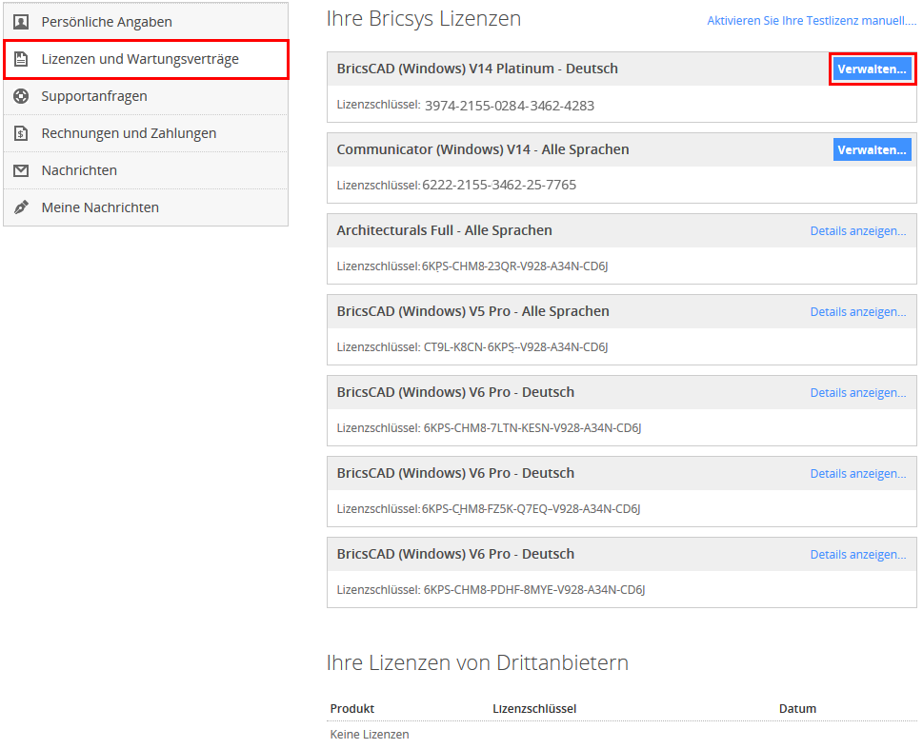The height and width of the screenshot is (749, 923).
Task: Open the Aktivieren Sie Ihre Testlizenz manuell link
Action: coord(811,20)
